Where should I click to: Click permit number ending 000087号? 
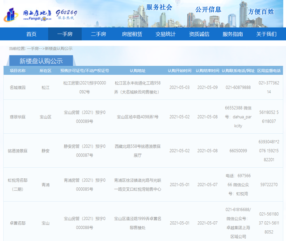[84, 151]
